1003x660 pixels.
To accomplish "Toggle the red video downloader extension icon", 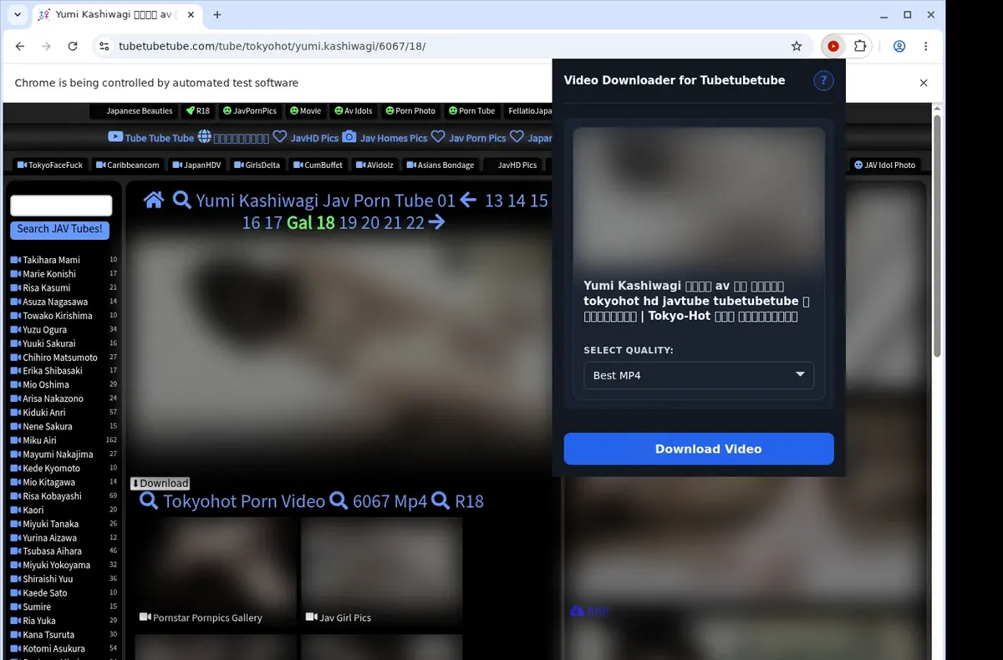I will coord(833,47).
